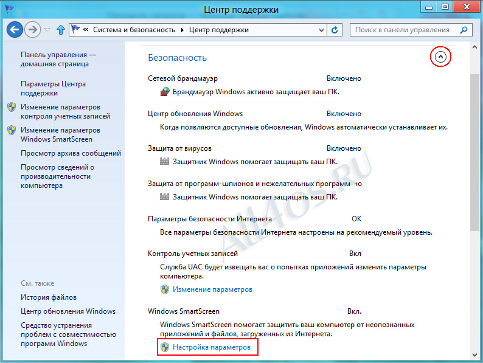Click the blue Back arrow button
The image size is (483, 363).
(15, 30)
